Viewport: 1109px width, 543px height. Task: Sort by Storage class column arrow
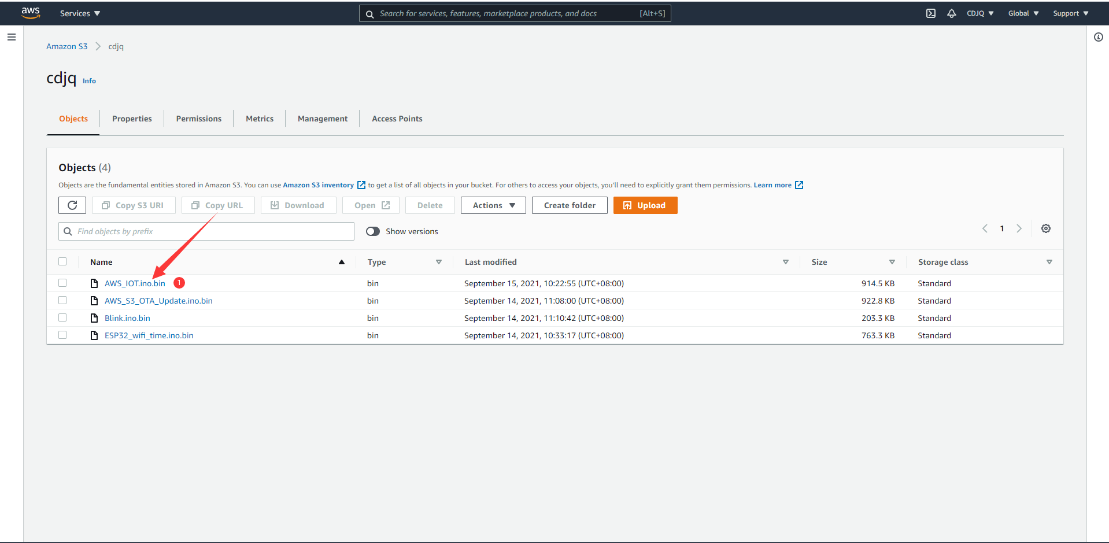[x=1049, y=262]
